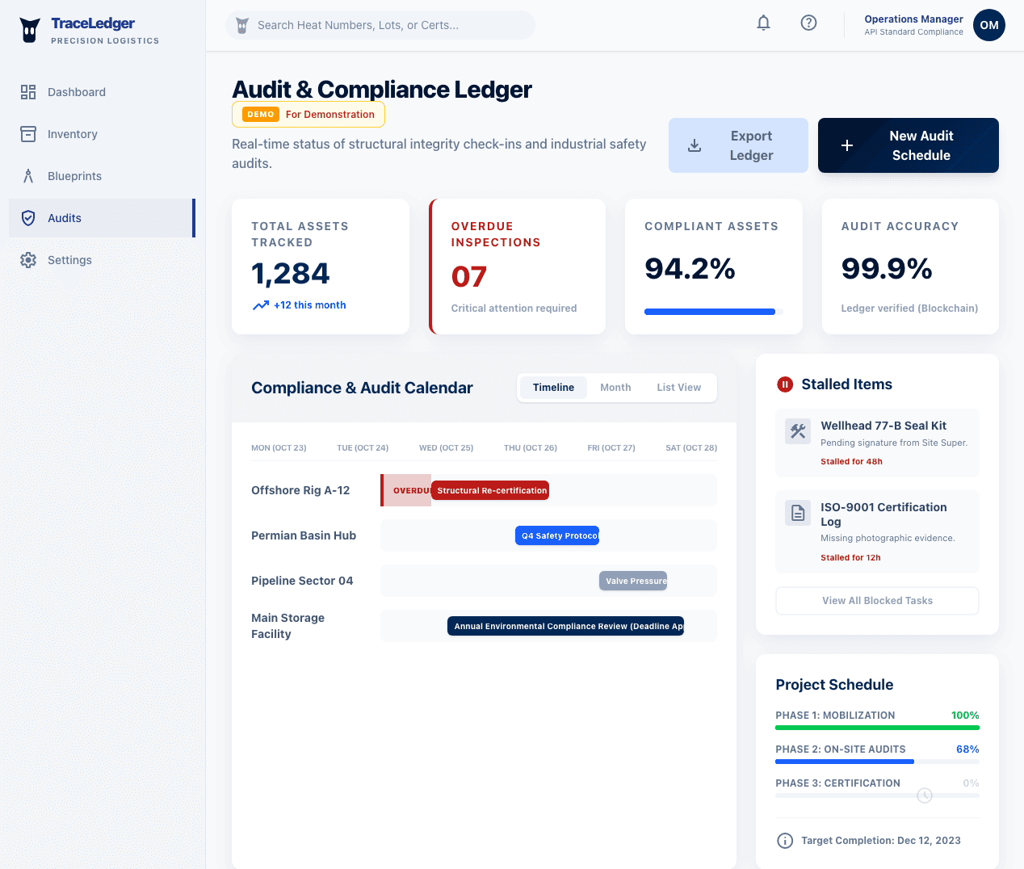Click the Phase 1 Mobilization progress bar
This screenshot has width=1024, height=869.
coord(877,728)
